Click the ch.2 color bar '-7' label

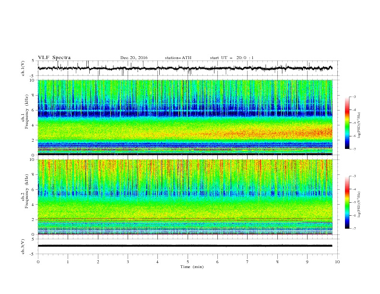(354, 229)
